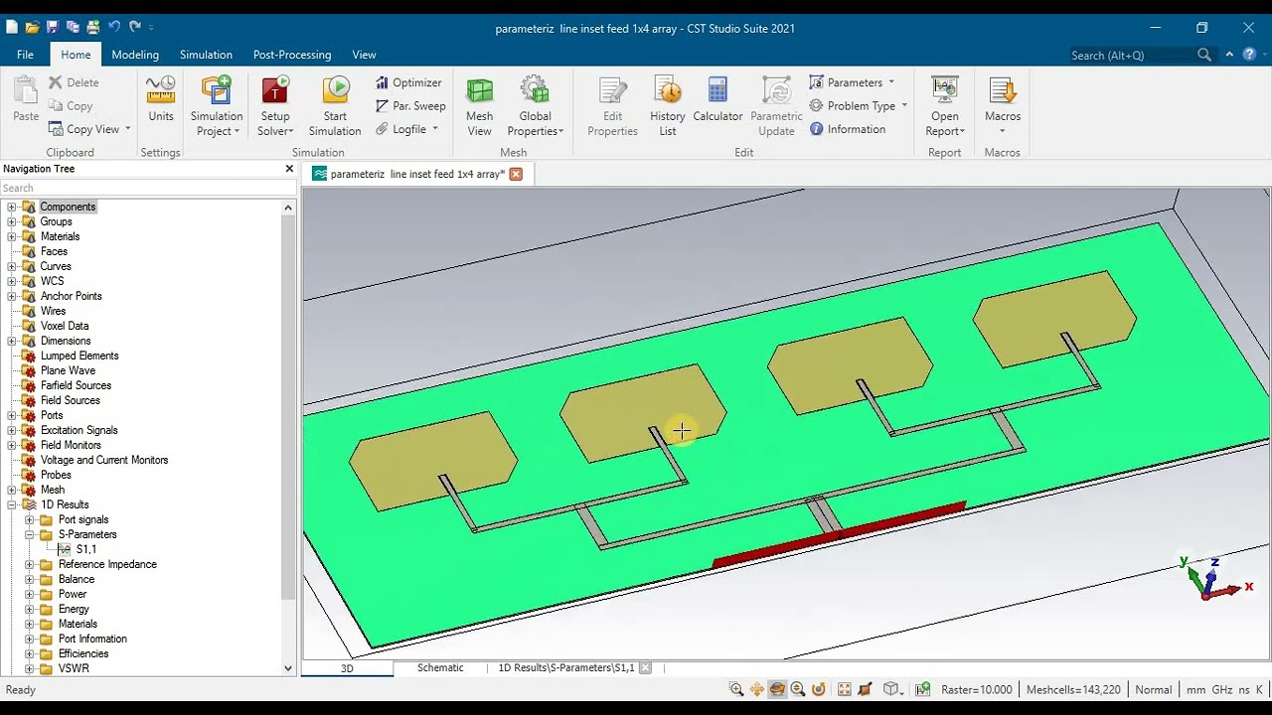
Task: Select VSWR folder in navigation tree
Action: 74,668
